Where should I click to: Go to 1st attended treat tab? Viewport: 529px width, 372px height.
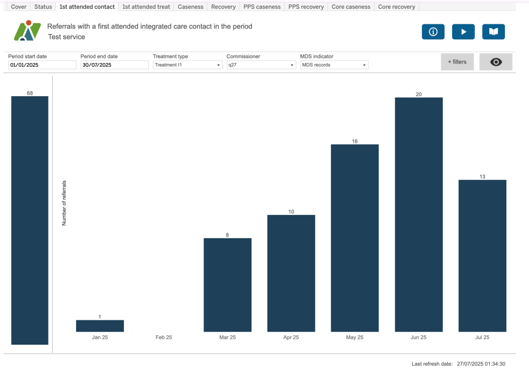click(146, 7)
